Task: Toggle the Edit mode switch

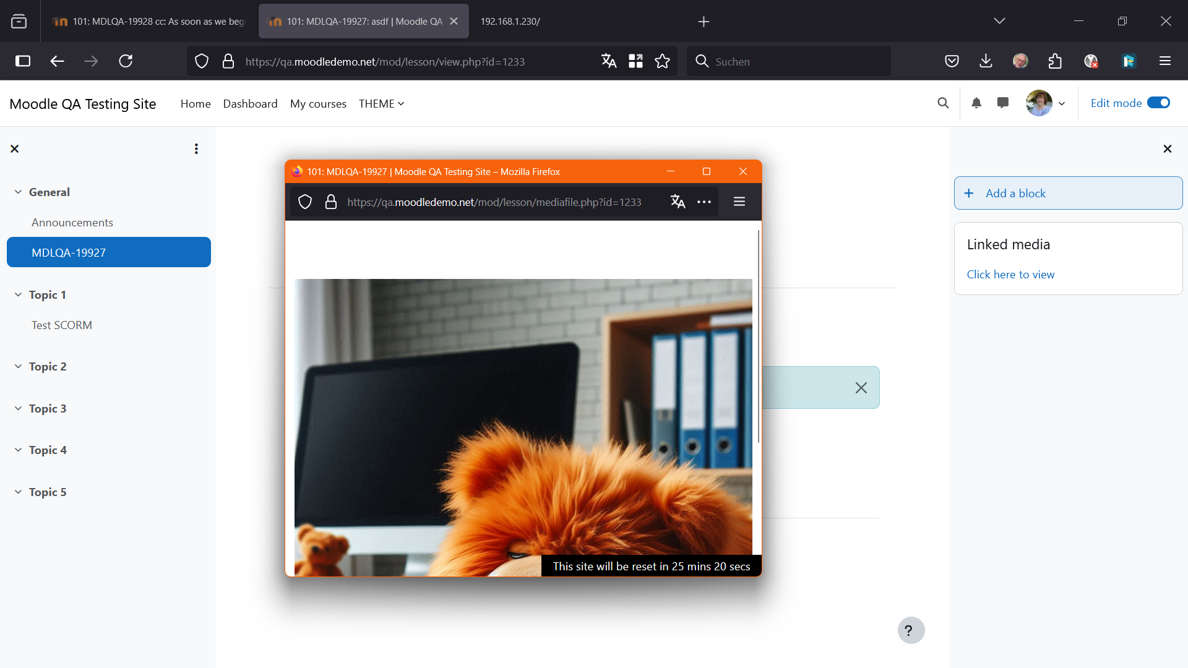Action: point(1158,103)
